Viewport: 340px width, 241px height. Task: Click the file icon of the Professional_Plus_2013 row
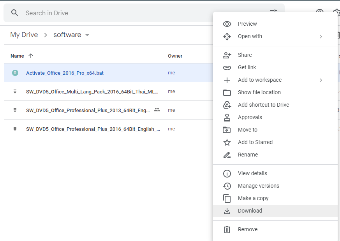(15, 110)
